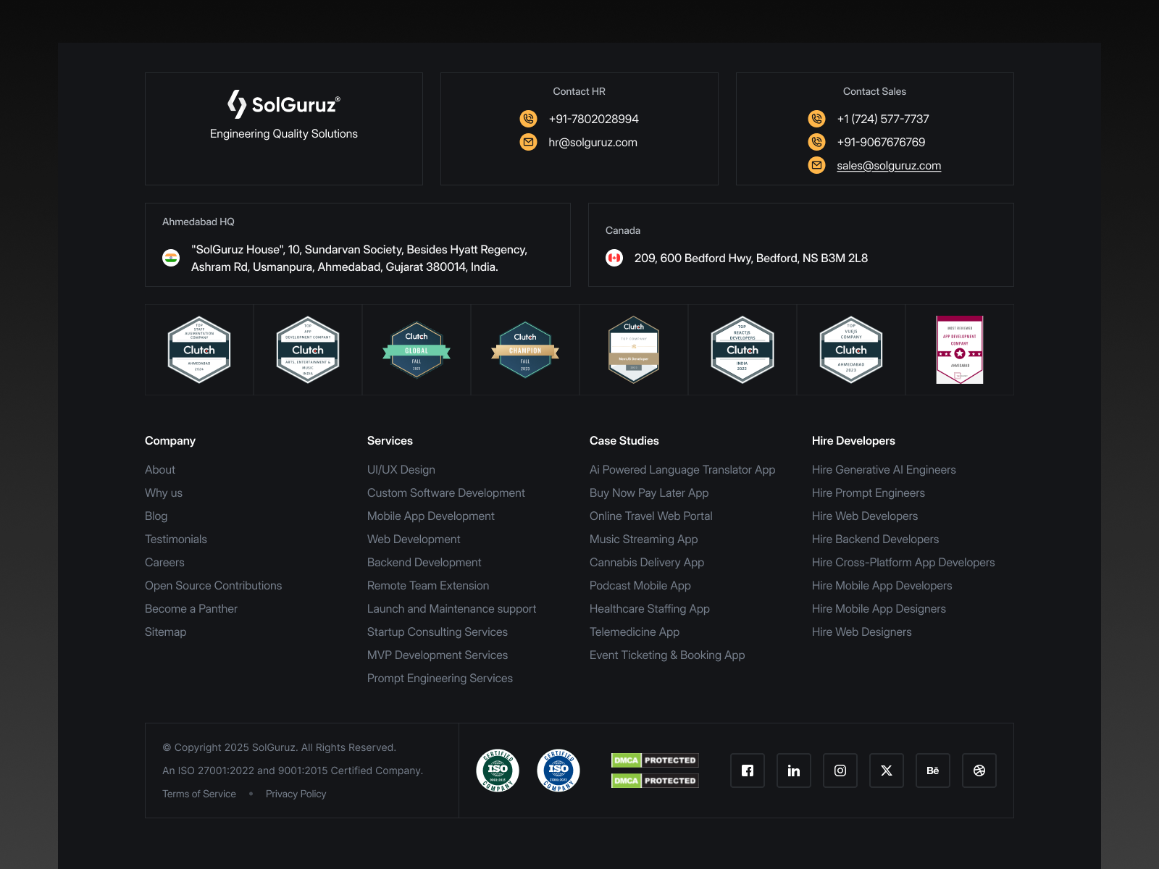Open the Instagram social icon

pos(840,771)
